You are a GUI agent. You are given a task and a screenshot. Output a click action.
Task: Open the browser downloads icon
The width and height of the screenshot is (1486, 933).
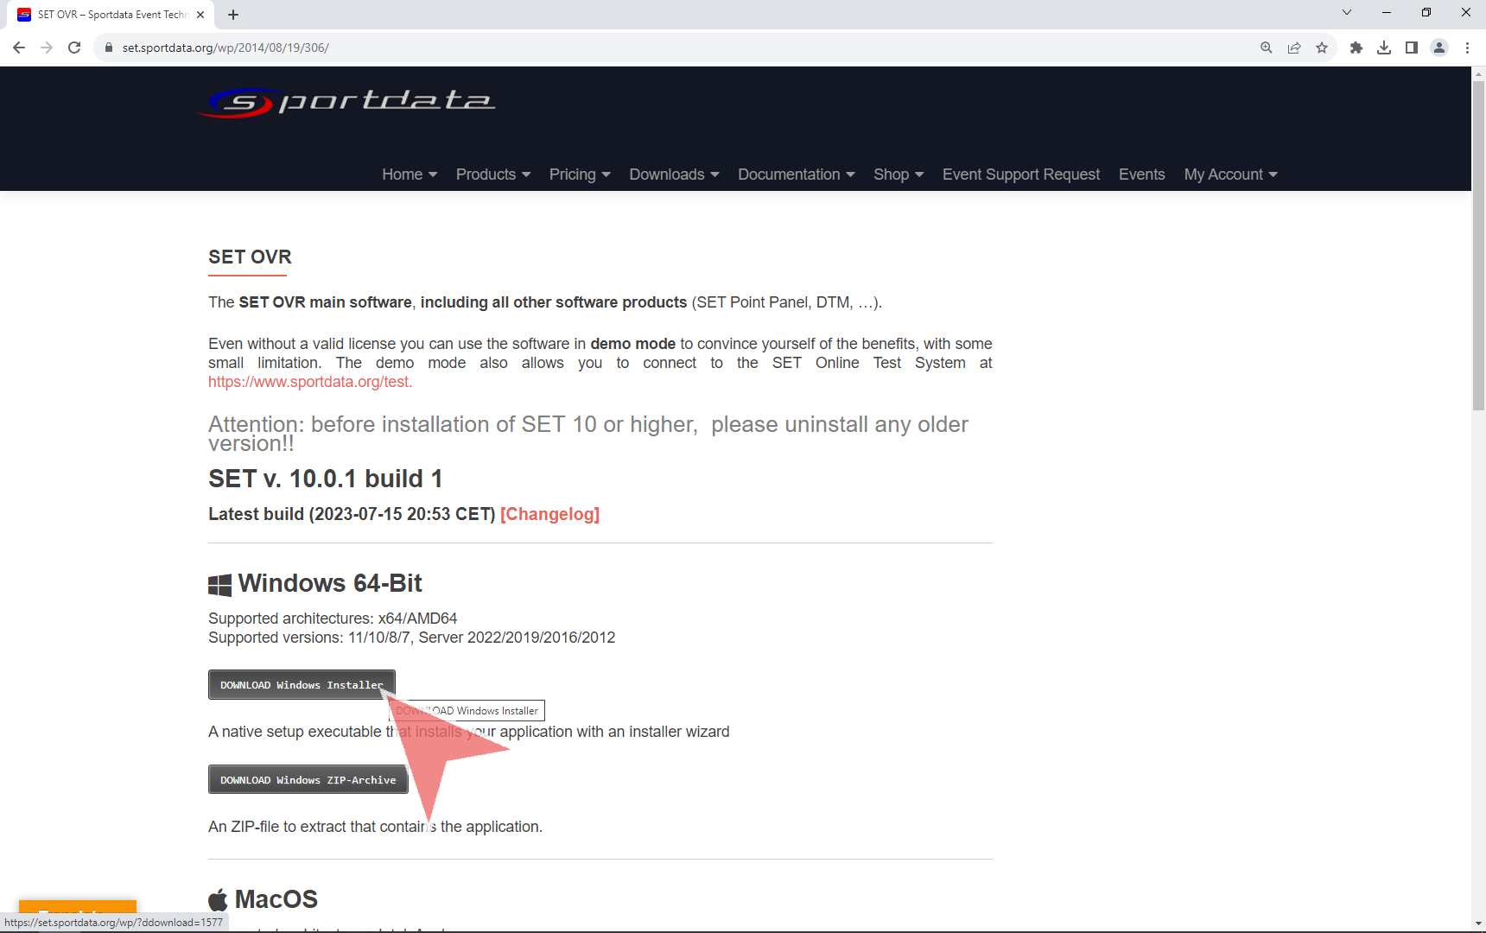click(x=1384, y=48)
